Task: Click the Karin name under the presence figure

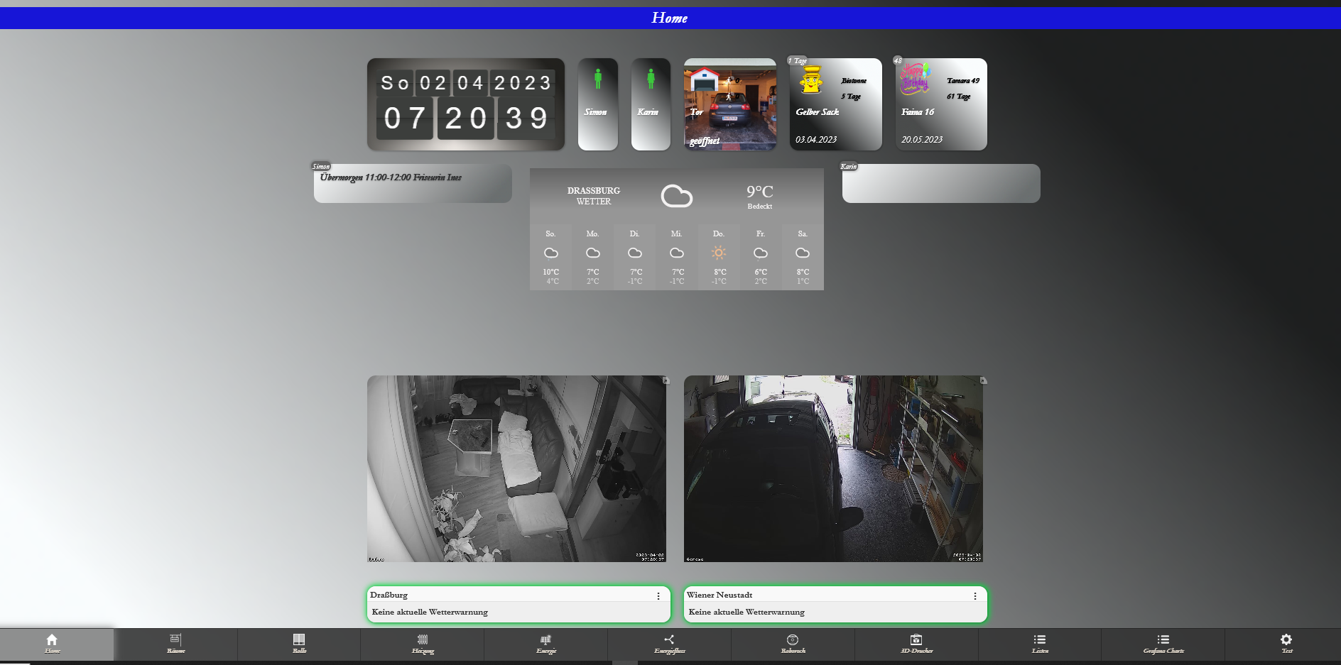Action: [x=648, y=112]
